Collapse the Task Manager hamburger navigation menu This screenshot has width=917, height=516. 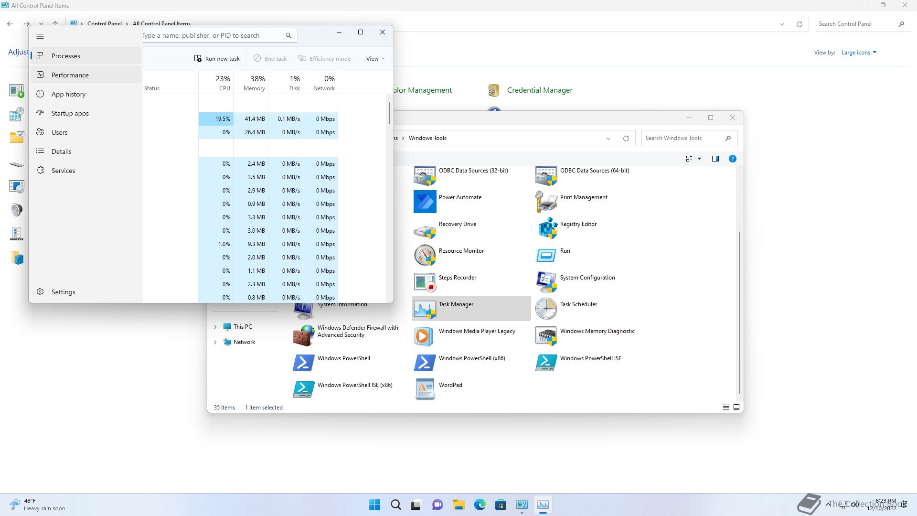[40, 36]
